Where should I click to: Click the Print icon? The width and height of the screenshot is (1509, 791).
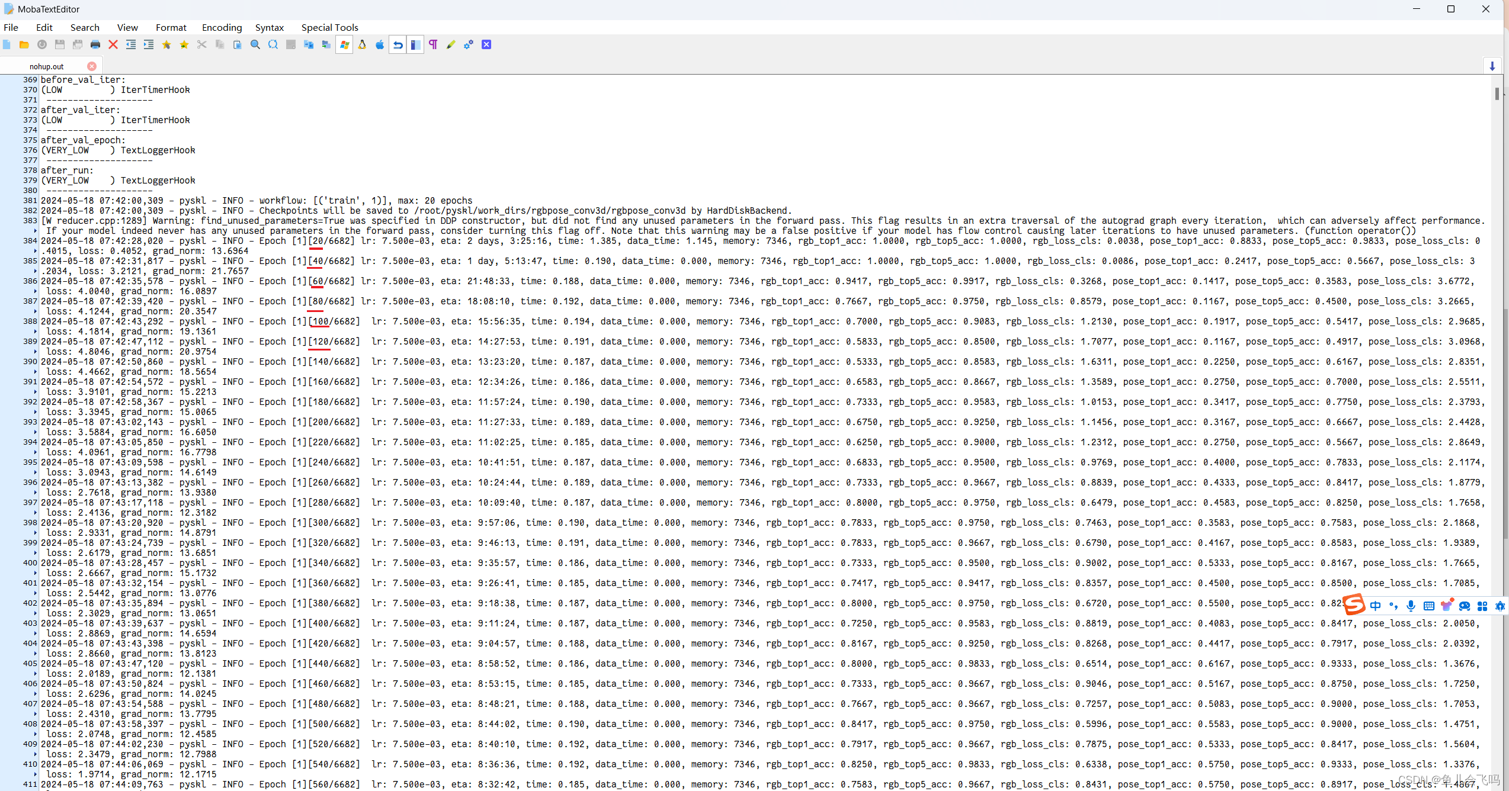pyautogui.click(x=95, y=44)
